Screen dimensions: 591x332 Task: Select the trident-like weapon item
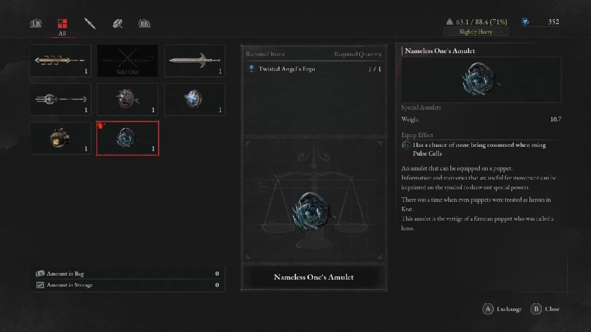click(x=61, y=100)
